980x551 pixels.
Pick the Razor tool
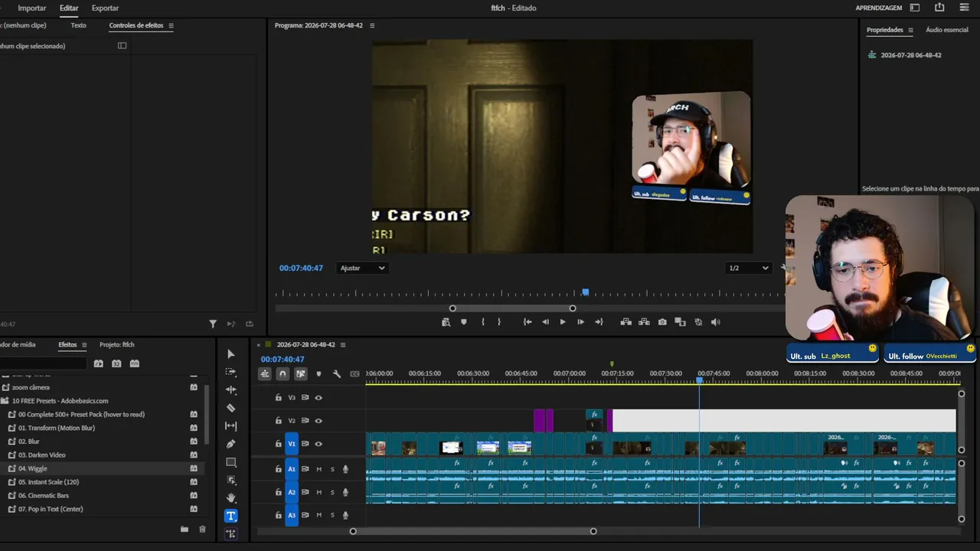pos(230,408)
